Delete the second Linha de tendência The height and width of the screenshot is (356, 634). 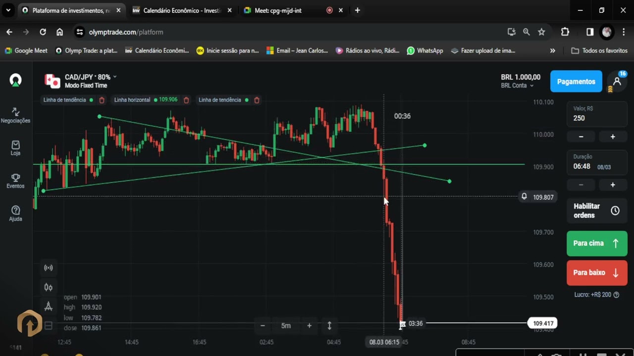257,100
